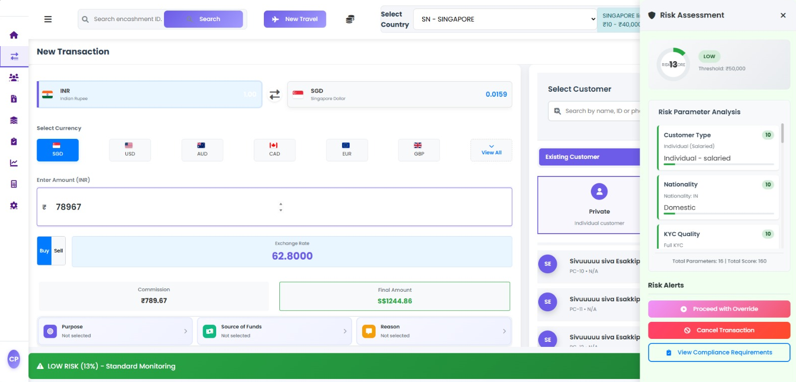Close the Risk Assessment panel
Screen dimensions: 796x382
click(x=783, y=16)
